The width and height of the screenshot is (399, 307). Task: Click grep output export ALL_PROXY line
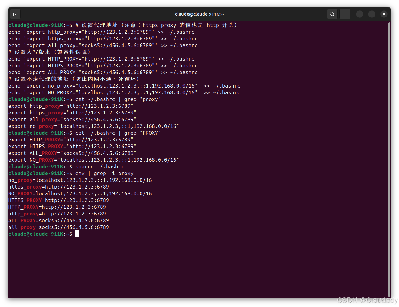point(72,153)
